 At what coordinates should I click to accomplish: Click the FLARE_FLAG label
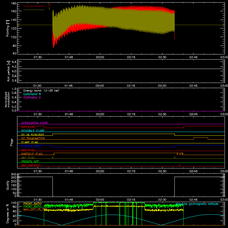click(x=30, y=142)
